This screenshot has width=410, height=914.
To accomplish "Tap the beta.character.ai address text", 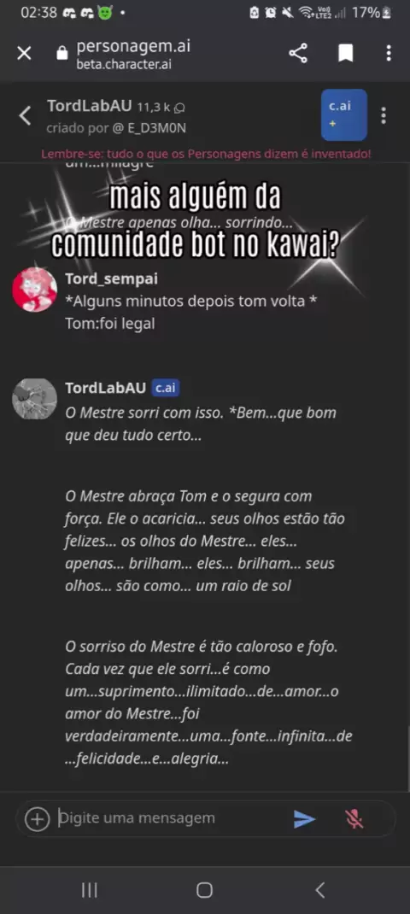I will (x=124, y=65).
